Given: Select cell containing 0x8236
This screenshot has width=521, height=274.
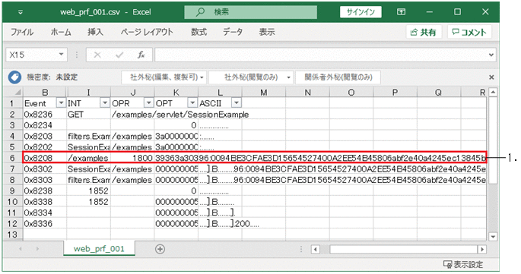Looking at the screenshot, I should (45, 115).
